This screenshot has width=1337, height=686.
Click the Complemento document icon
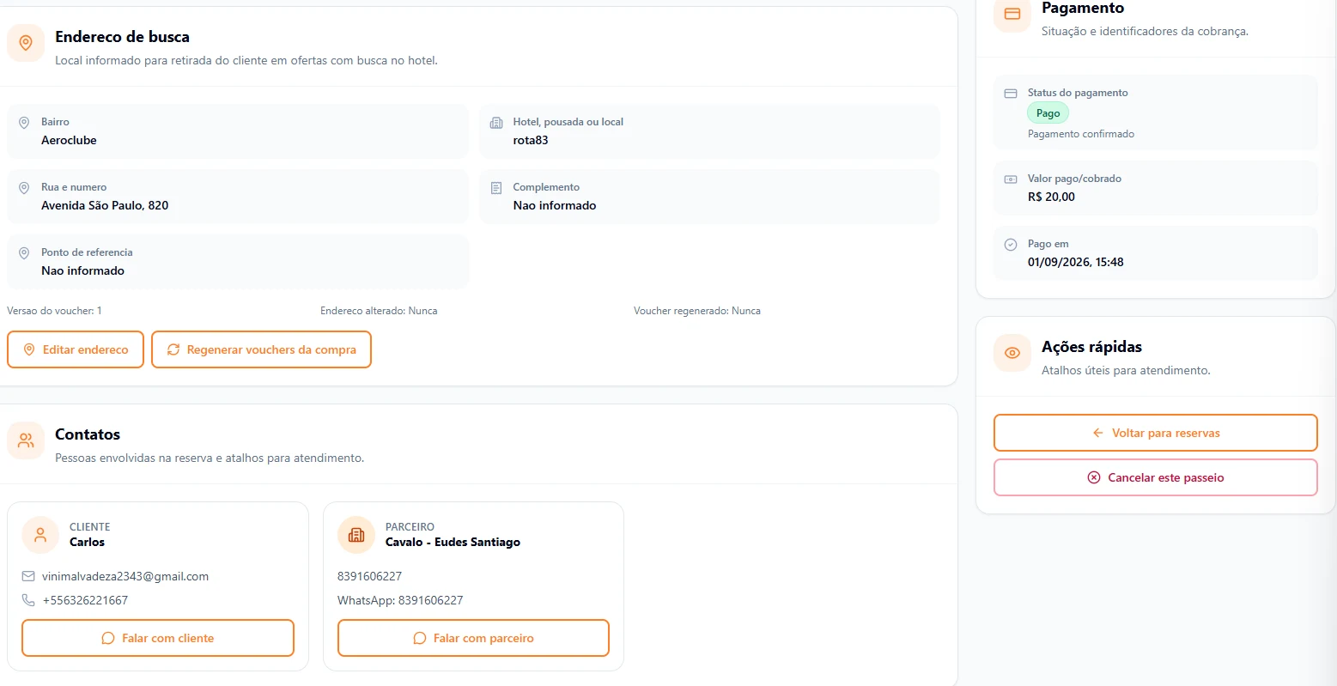pos(496,188)
